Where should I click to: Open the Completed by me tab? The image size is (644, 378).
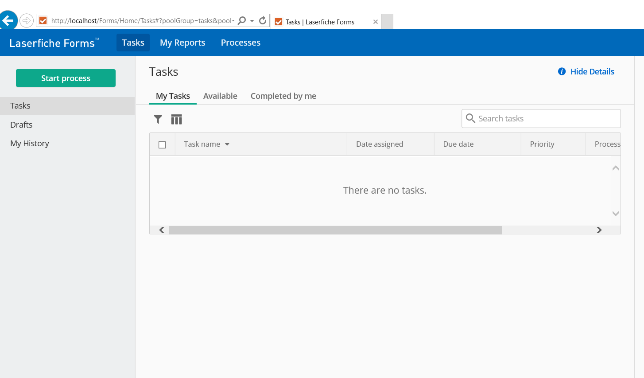[283, 96]
